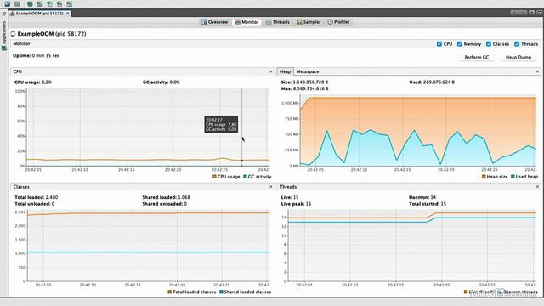This screenshot has width=544, height=306.
Task: Click the GC activity legend swatch
Action: 246,177
